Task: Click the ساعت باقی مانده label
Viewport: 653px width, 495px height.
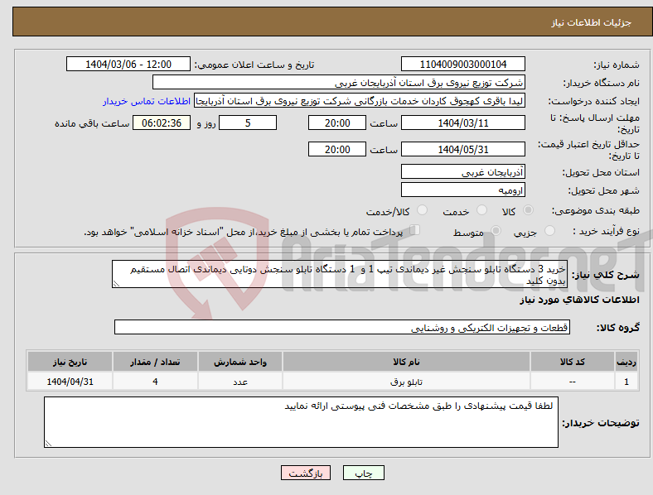Action: pyautogui.click(x=92, y=123)
